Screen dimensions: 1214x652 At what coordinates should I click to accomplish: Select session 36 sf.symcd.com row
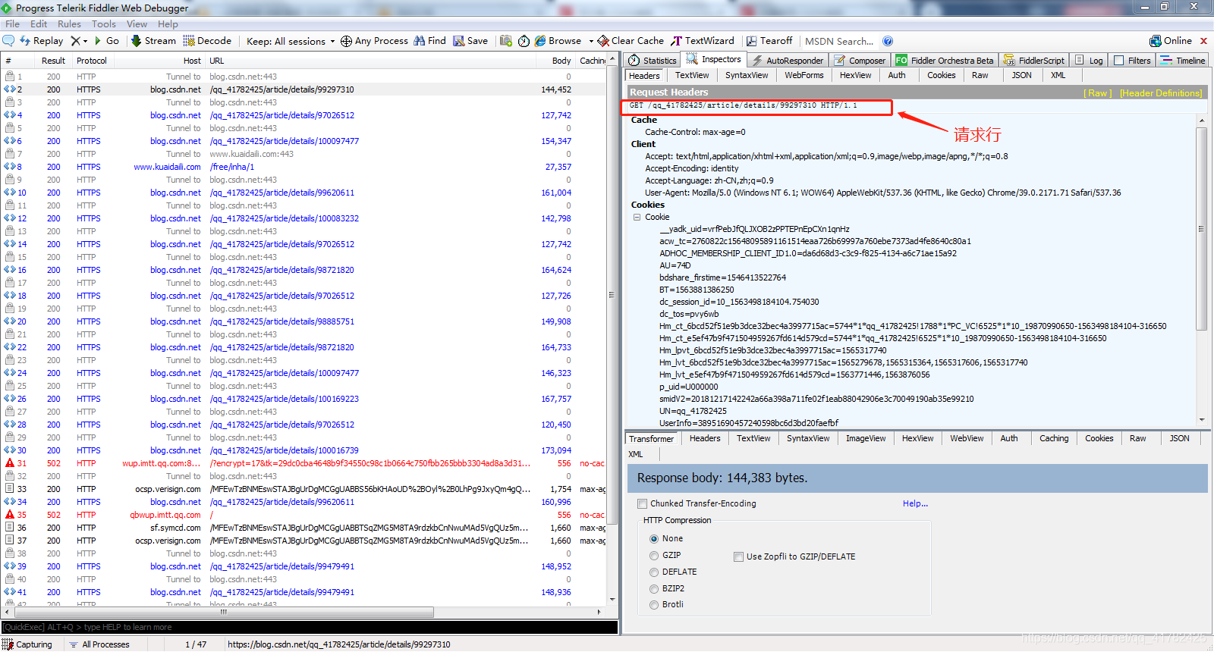[x=303, y=528]
